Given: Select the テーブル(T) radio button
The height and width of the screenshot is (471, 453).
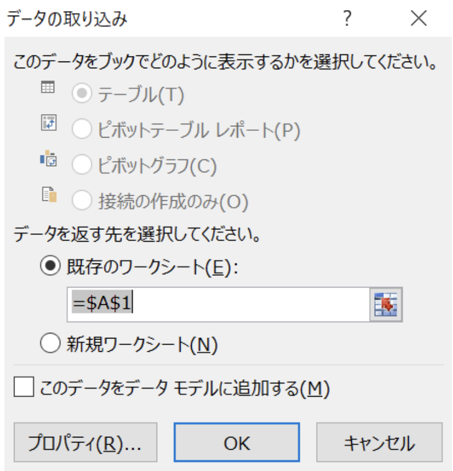Looking at the screenshot, I should click(83, 96).
